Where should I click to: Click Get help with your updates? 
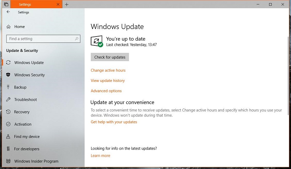click(x=114, y=122)
